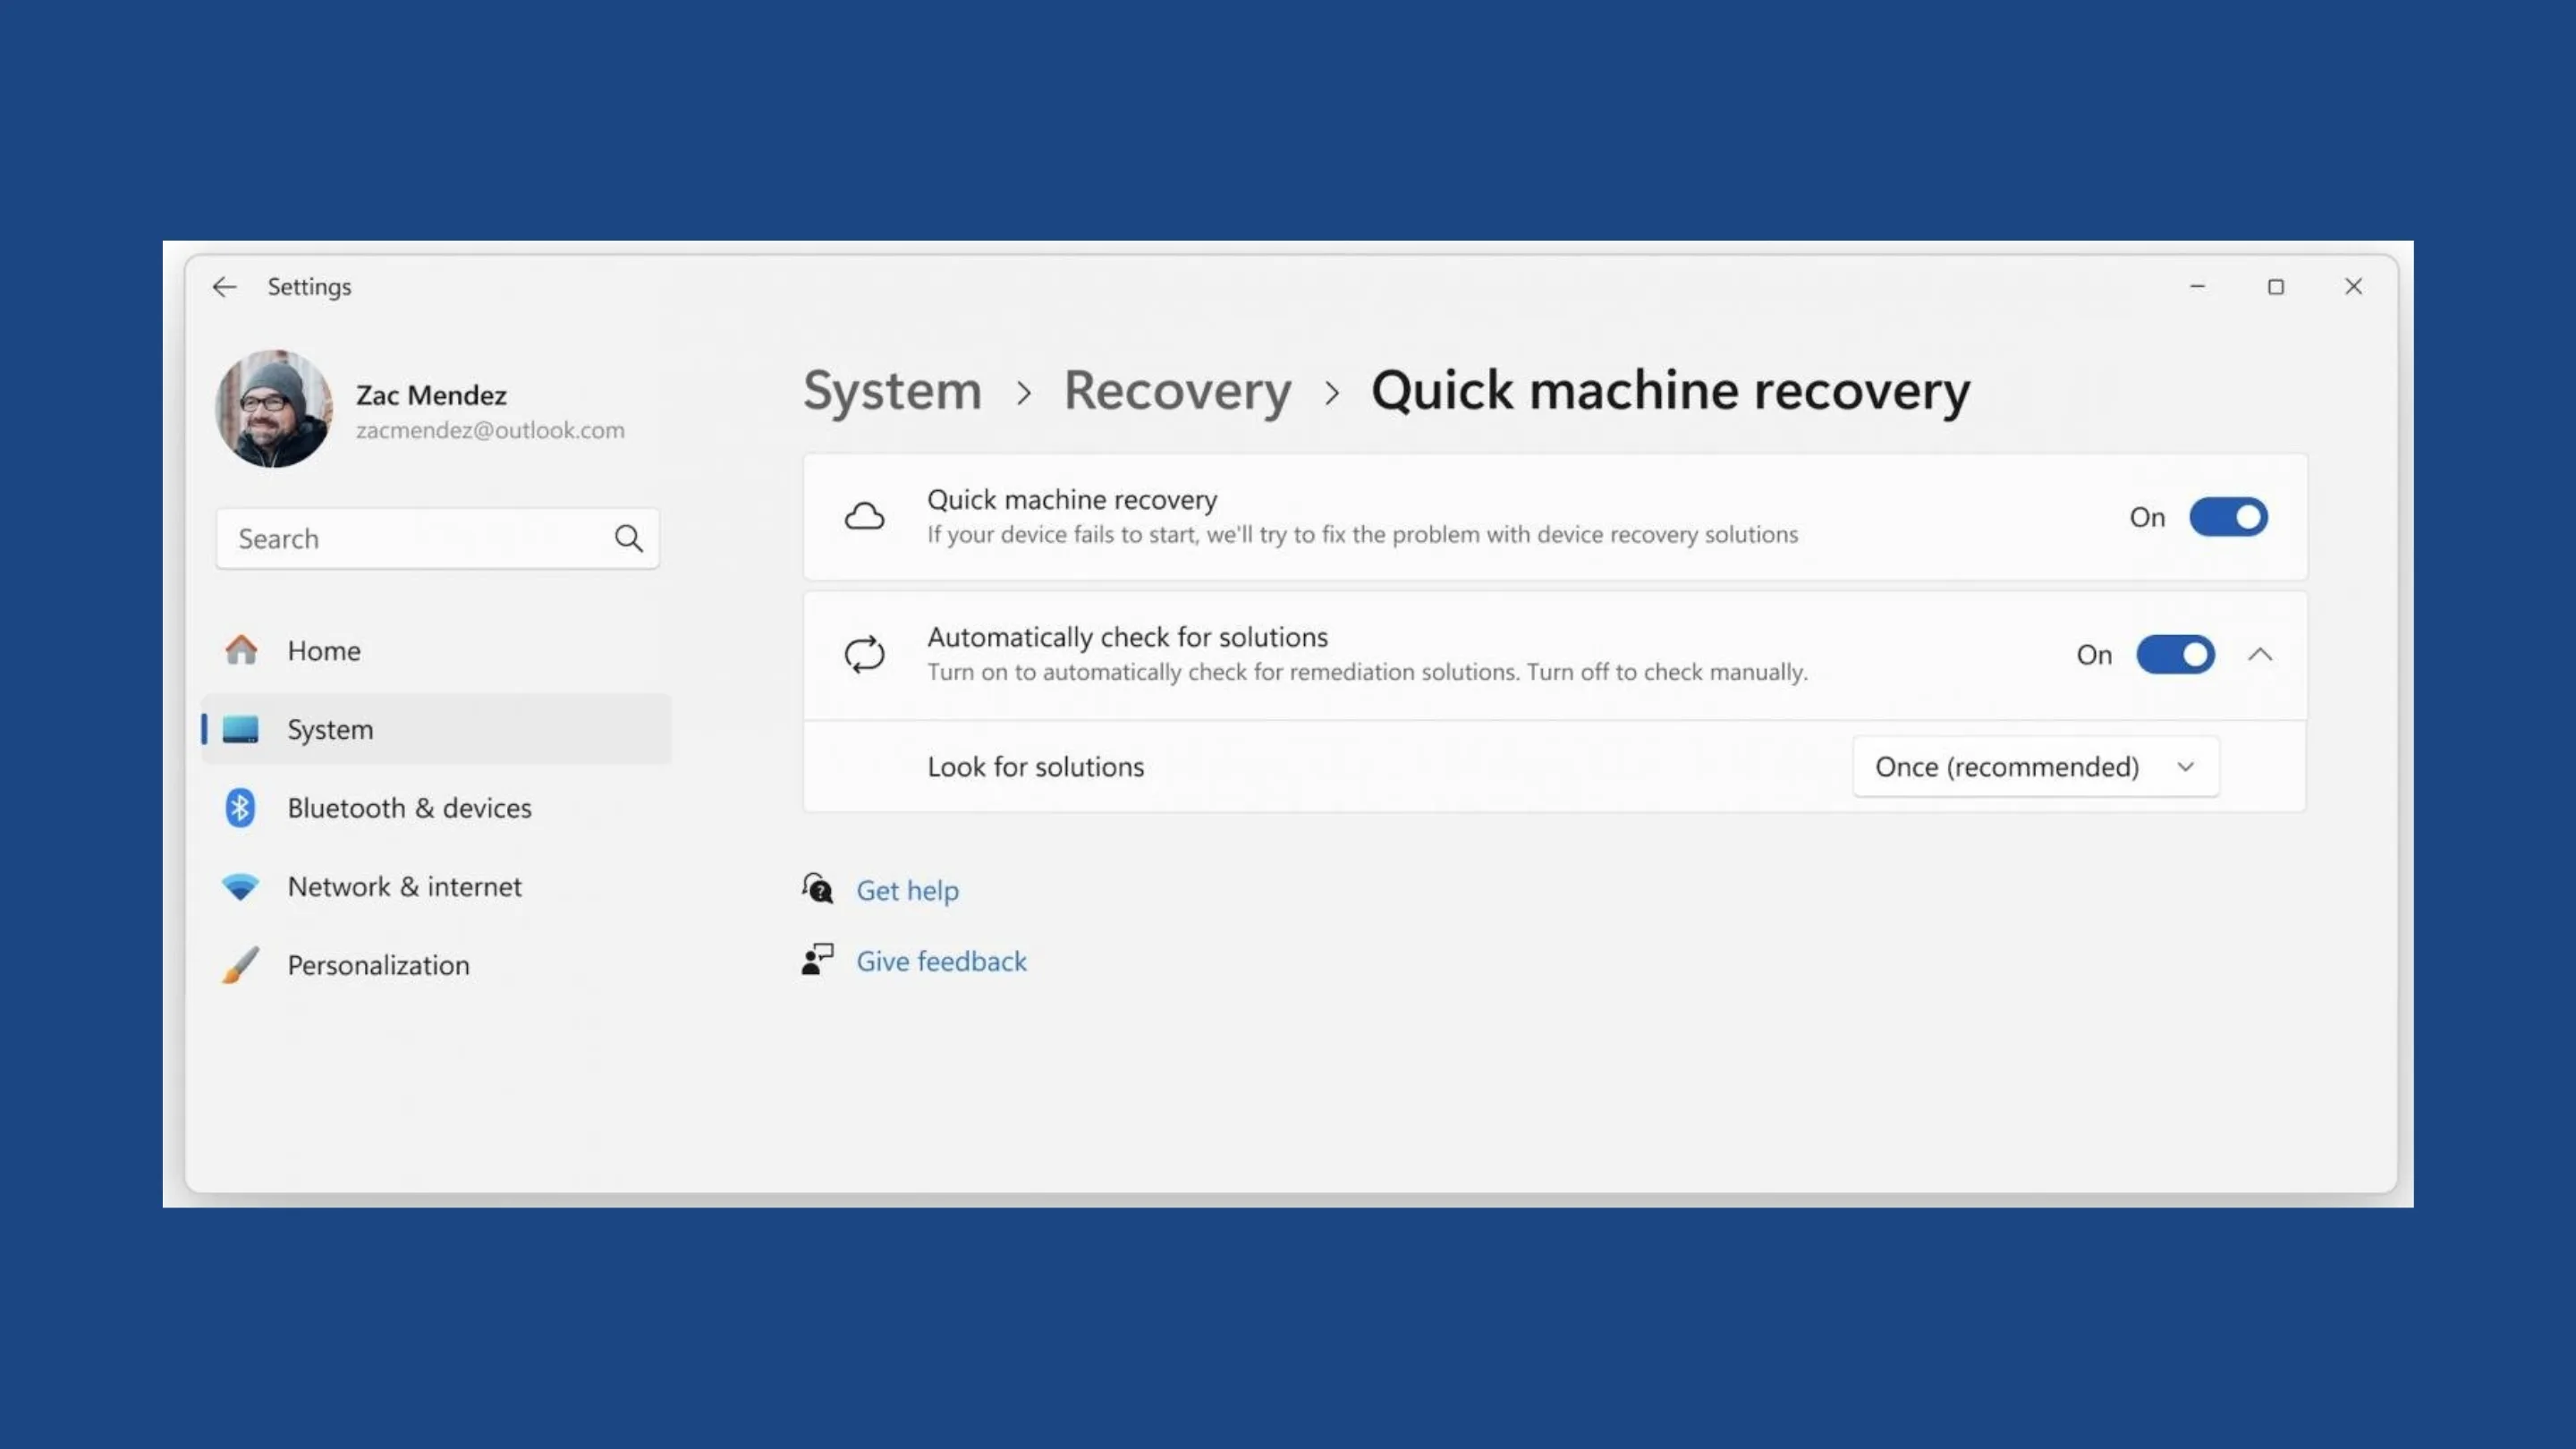Click the Network & internet Wi-Fi icon

click(x=240, y=886)
